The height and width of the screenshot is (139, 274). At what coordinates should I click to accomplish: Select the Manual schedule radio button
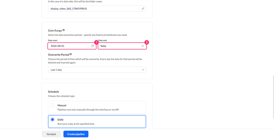tap(53, 105)
